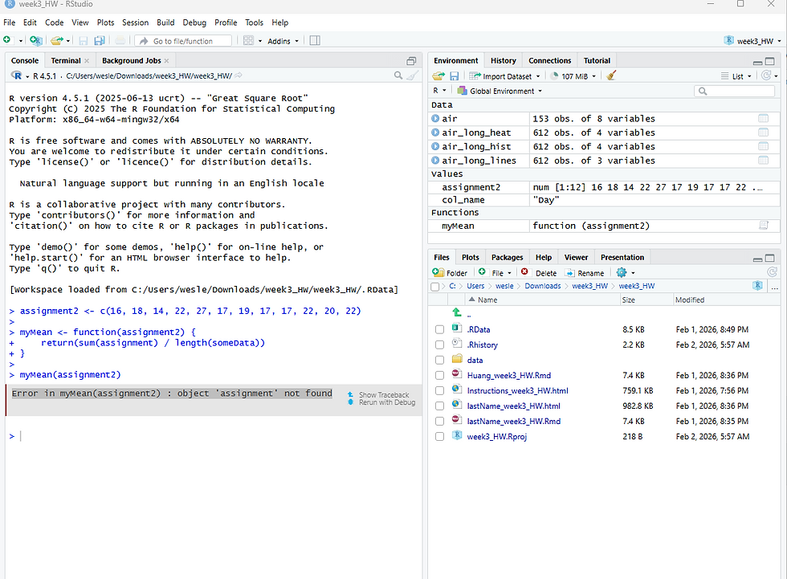Click the Open File icon in the main toolbar

(x=57, y=41)
